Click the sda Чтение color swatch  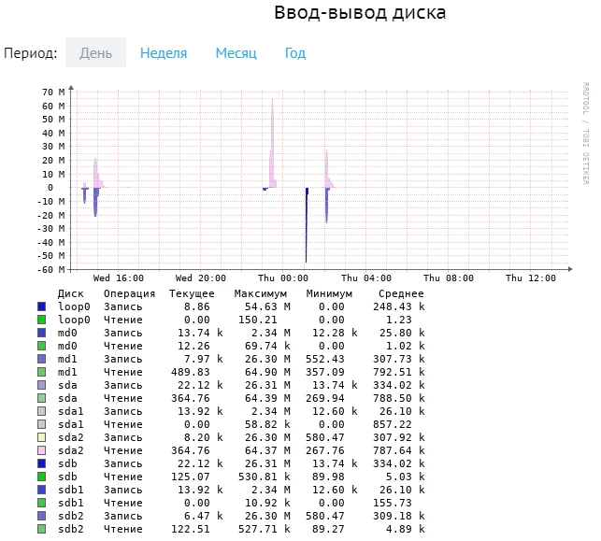coord(42,398)
